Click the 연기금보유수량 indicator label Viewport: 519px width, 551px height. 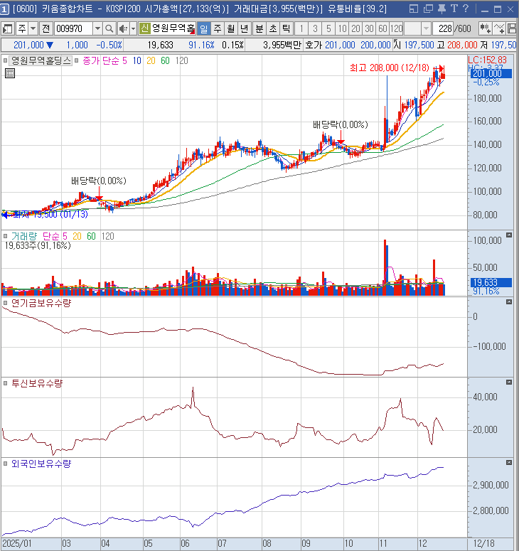pos(41,303)
